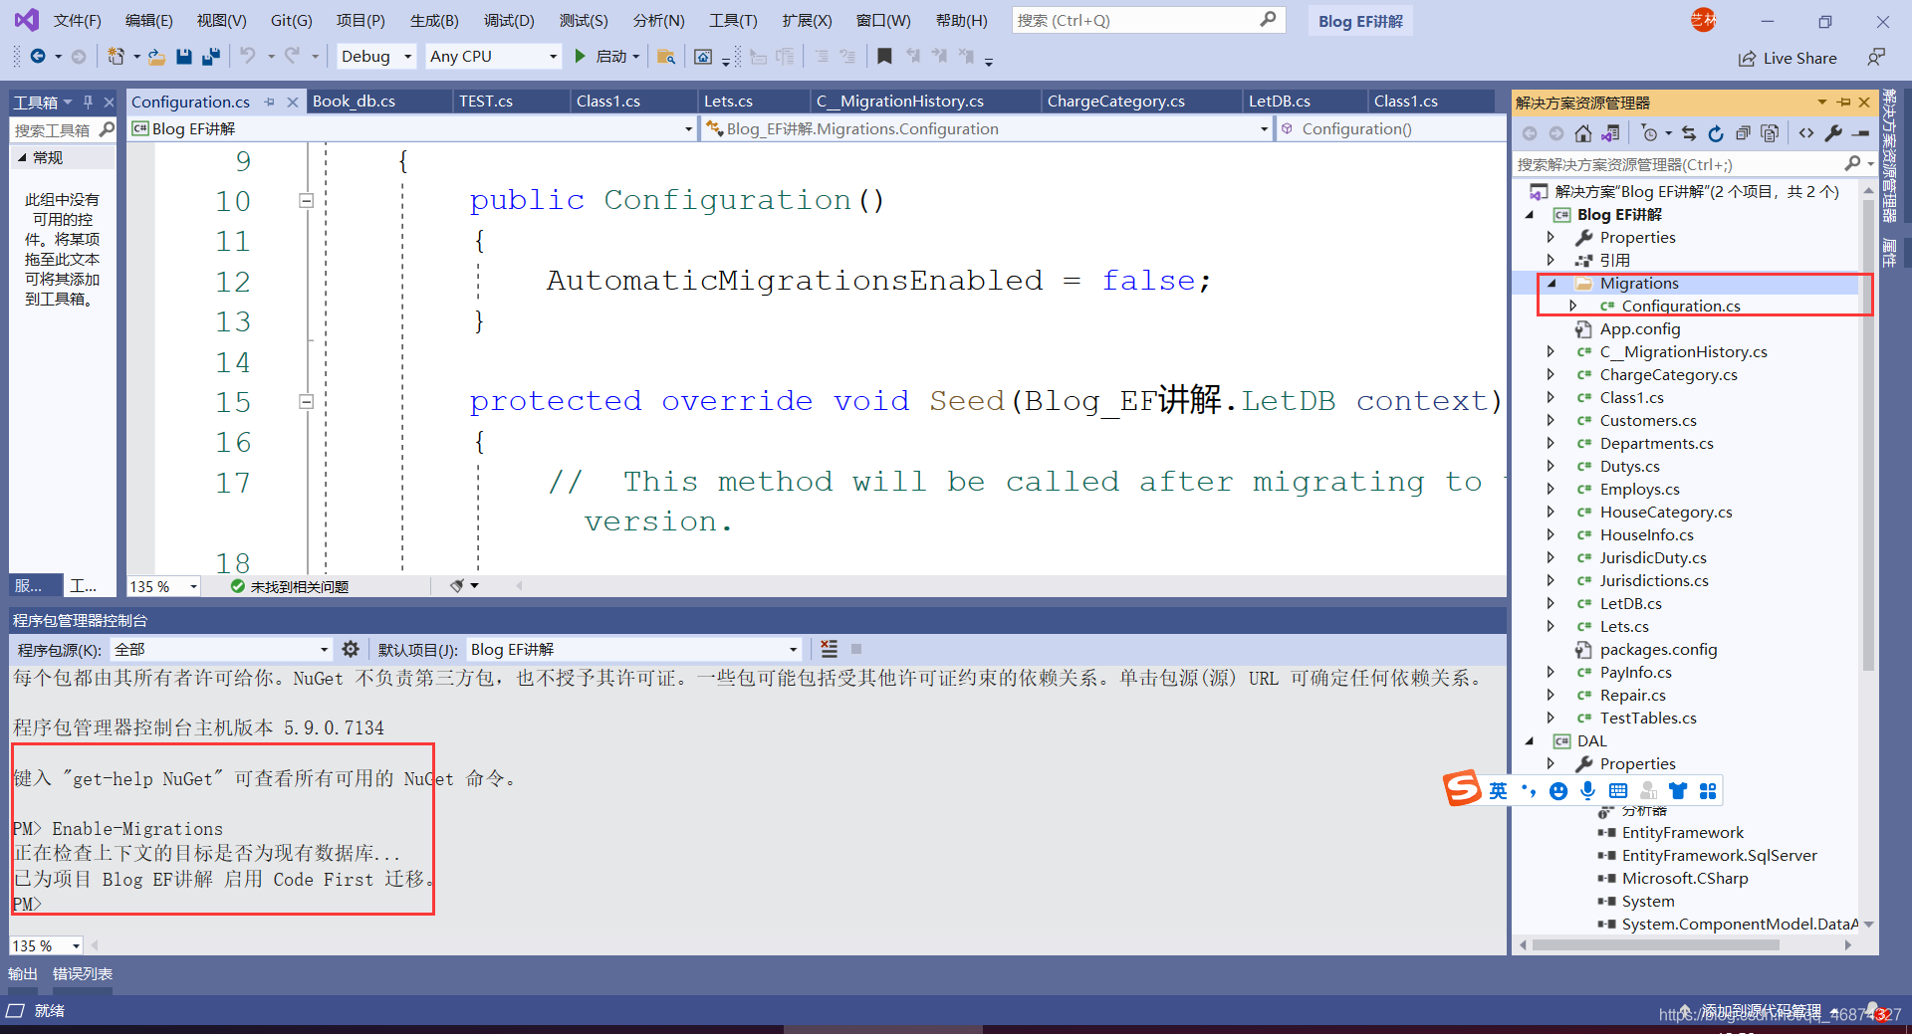The width and height of the screenshot is (1912, 1034).
Task: Pin the Configuration.cs tab
Action: coord(270,102)
